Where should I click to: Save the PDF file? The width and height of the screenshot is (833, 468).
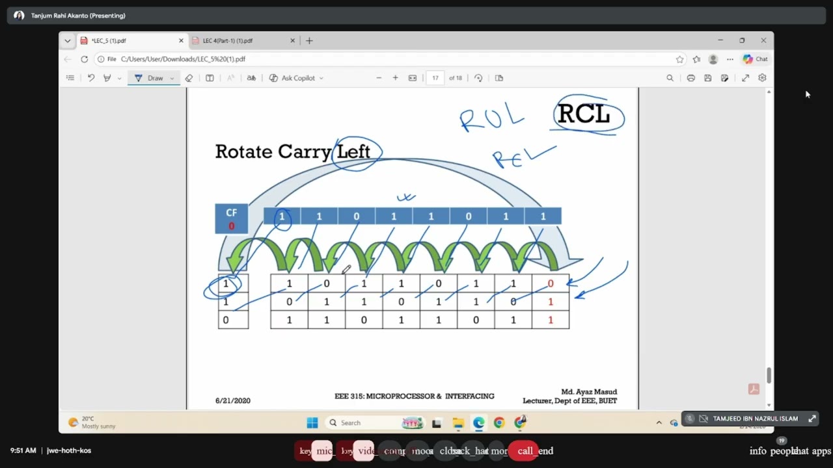[x=707, y=78]
